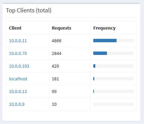Click frequency bar for 10.0.0.70
Screen dimensions: 144x124
113,53
